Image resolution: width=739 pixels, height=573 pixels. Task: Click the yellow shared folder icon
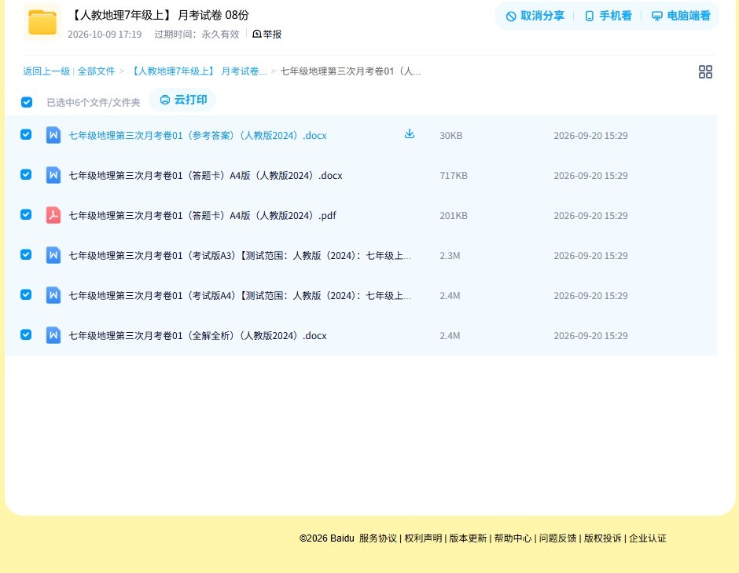click(x=42, y=22)
